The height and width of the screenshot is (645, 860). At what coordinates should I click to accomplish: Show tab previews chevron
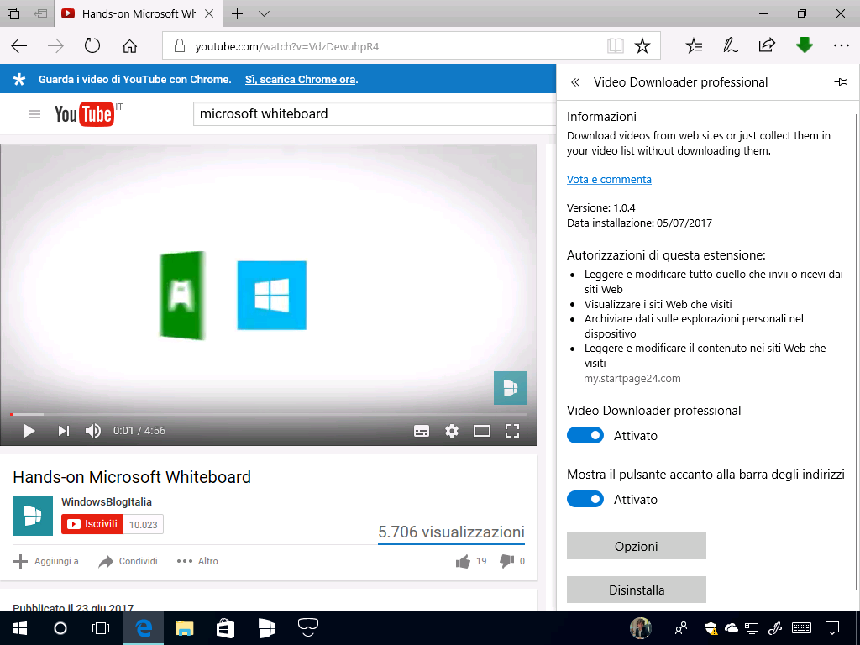(265, 13)
